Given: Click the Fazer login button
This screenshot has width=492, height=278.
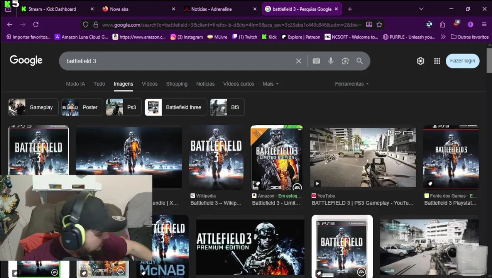Looking at the screenshot, I should (x=462, y=61).
